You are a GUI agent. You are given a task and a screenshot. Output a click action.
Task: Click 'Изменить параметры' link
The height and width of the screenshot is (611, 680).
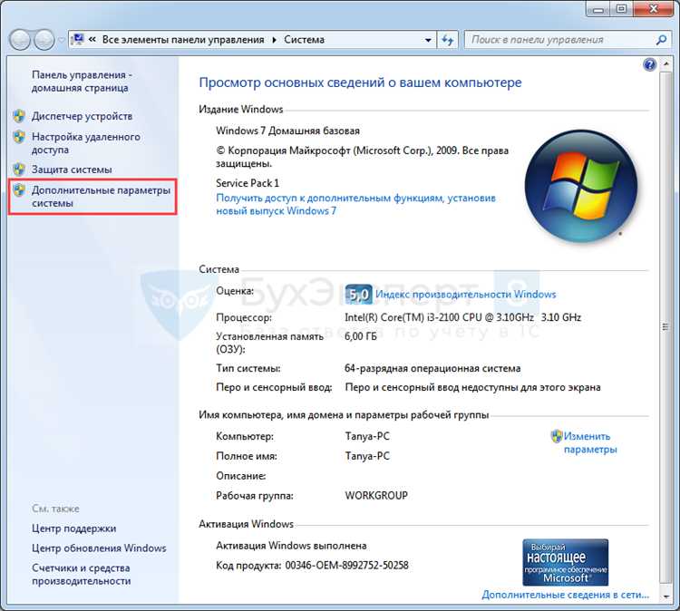590,442
